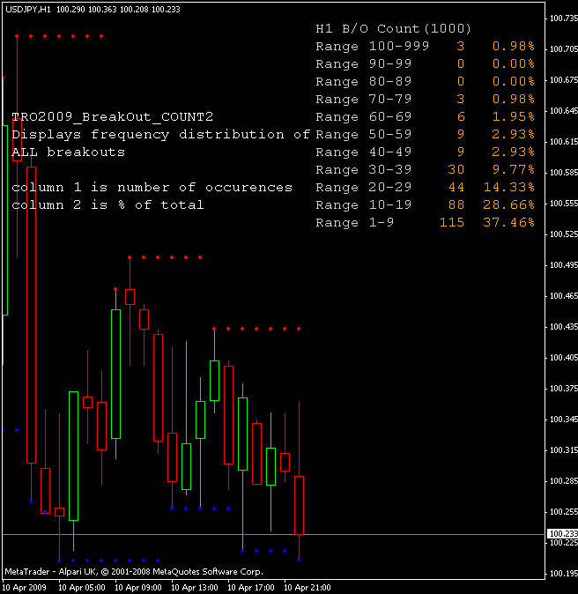
Task: Click the TRO2009_BreakOut_COUNT2 indicator label
Action: point(112,116)
